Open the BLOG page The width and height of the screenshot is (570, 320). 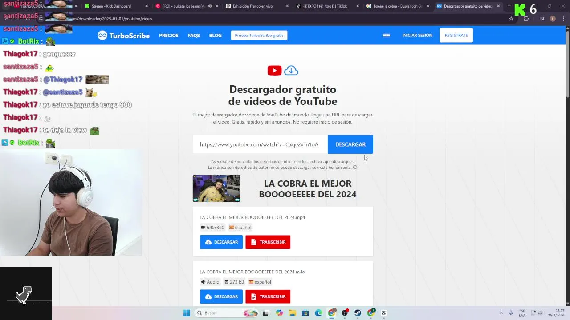tap(215, 36)
